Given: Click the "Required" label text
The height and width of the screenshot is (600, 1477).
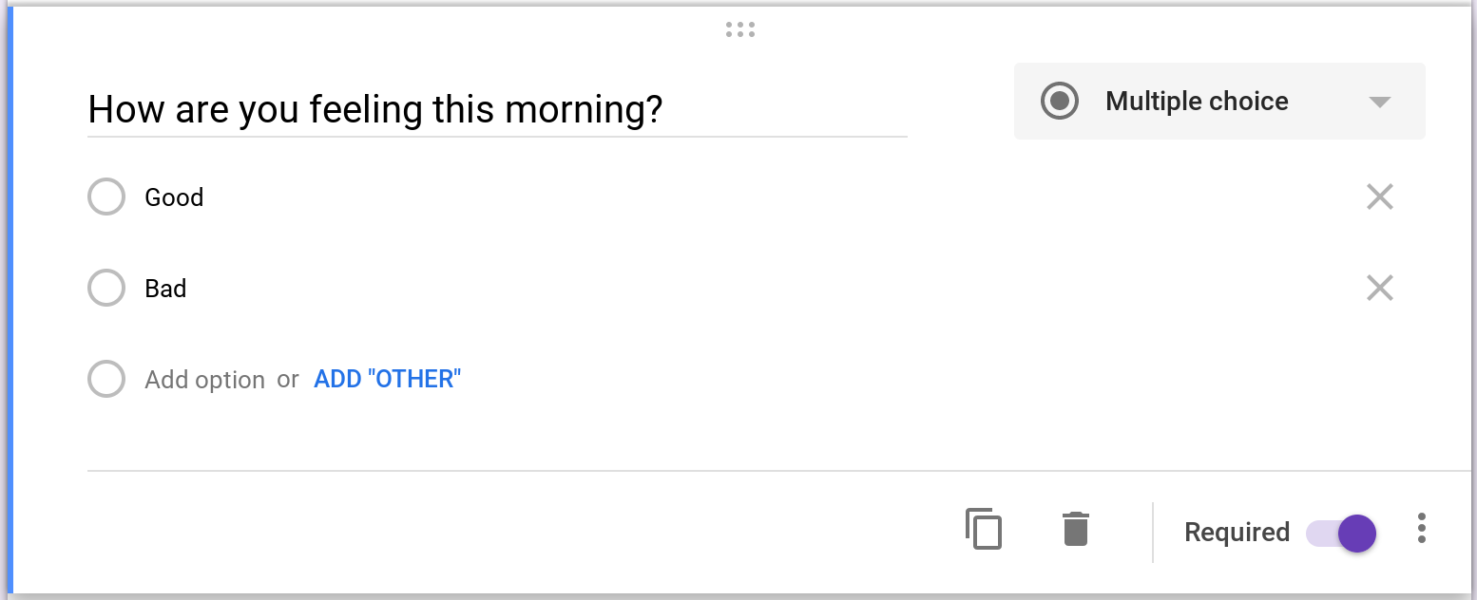Looking at the screenshot, I should click(1237, 532).
